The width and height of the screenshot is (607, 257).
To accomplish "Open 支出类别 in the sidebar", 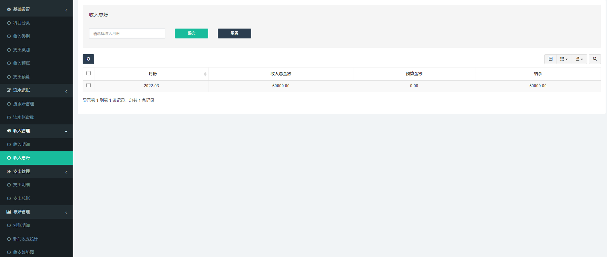I will (36, 50).
